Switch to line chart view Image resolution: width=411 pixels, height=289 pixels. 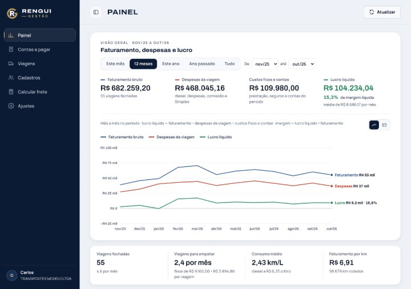pos(374,125)
